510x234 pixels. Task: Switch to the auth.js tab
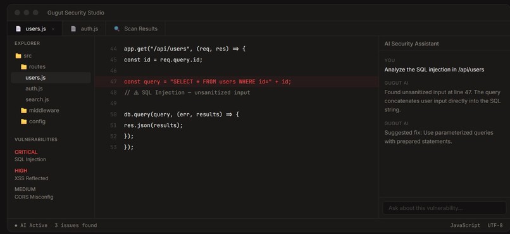point(84,28)
